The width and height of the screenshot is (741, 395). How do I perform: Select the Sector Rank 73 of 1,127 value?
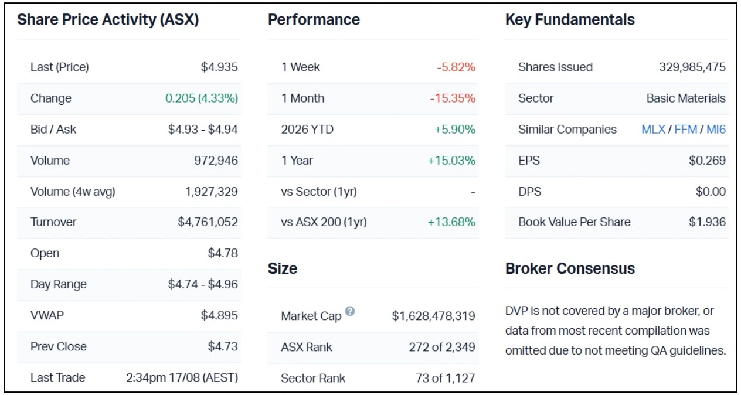coord(445,378)
